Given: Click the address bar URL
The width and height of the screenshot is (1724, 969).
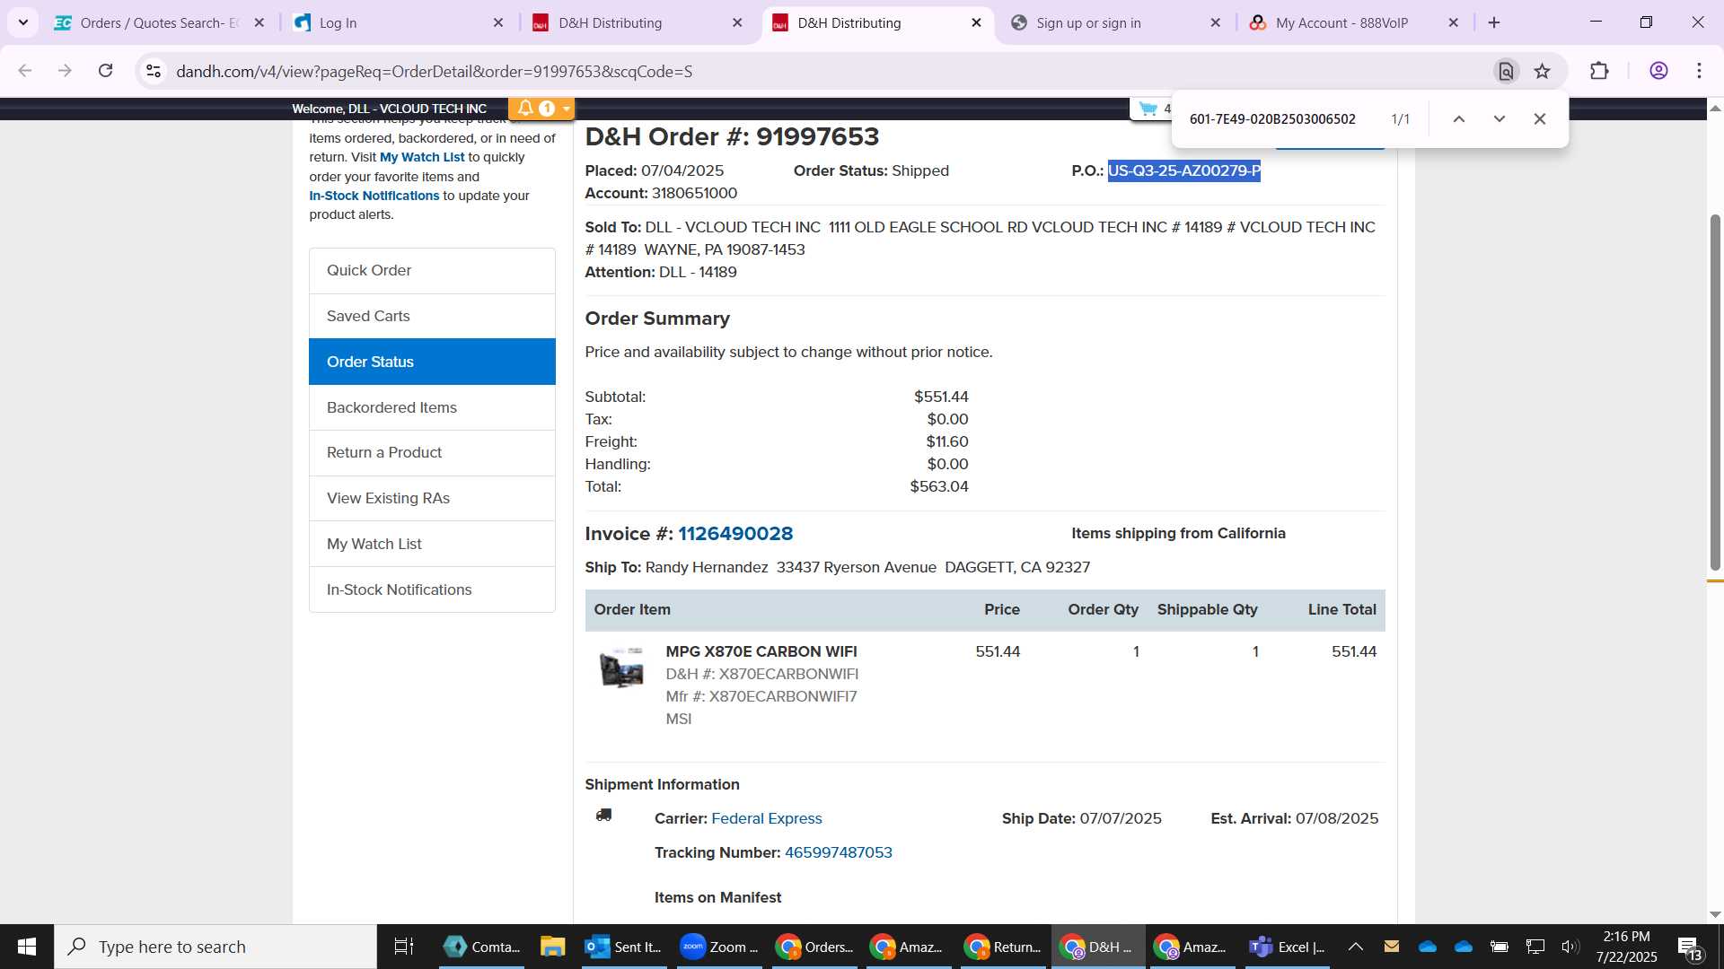Looking at the screenshot, I should pos(434,71).
